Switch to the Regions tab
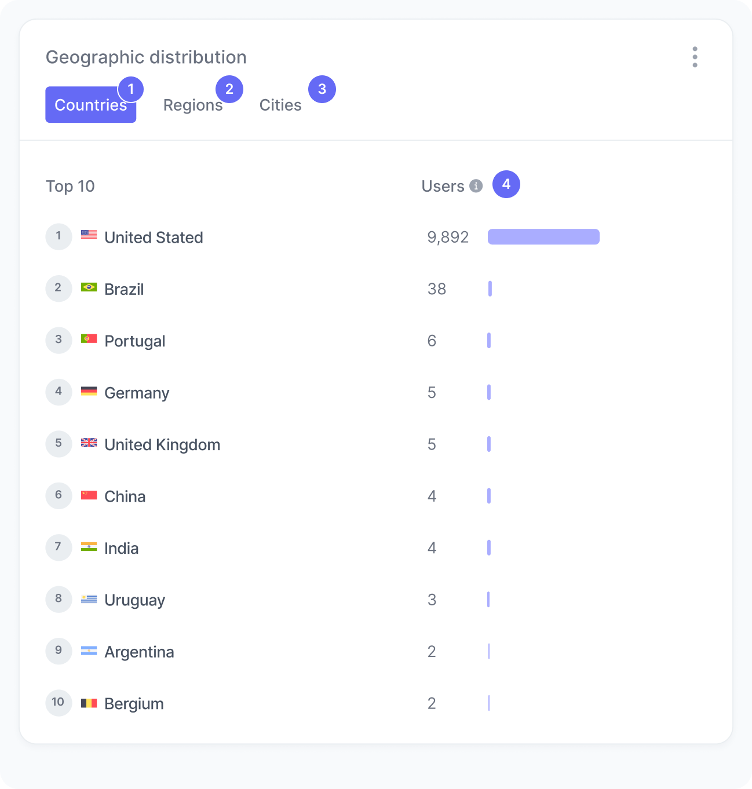This screenshot has width=752, height=789. point(193,105)
